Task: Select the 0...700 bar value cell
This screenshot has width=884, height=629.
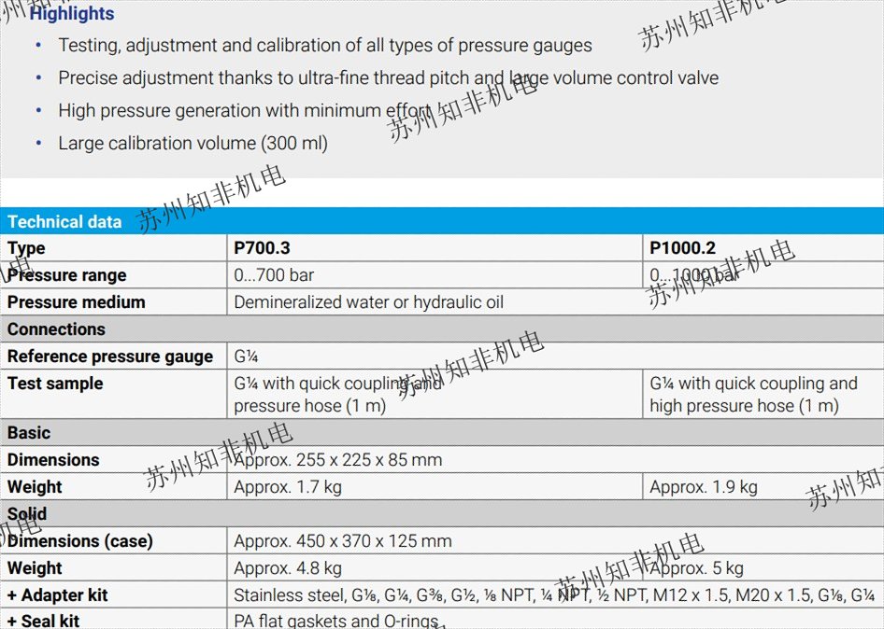Action: coord(278,275)
